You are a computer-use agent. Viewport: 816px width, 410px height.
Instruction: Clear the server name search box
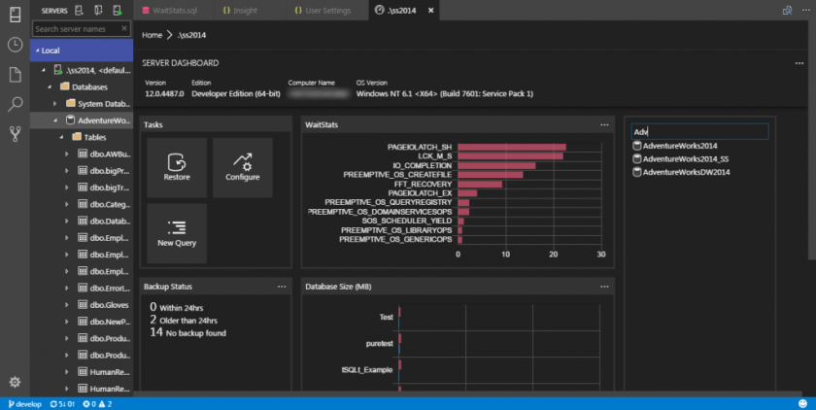pyautogui.click(x=124, y=28)
